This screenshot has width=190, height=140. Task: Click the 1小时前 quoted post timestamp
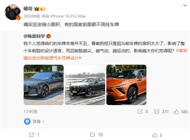[30, 111]
